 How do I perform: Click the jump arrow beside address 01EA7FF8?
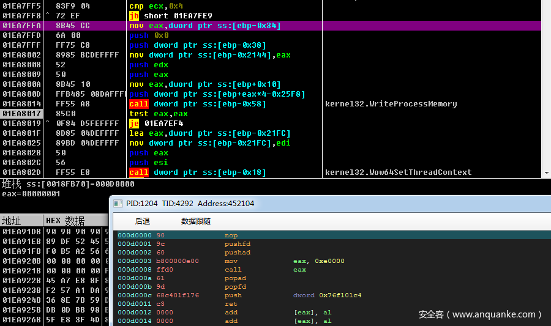[x=48, y=16]
